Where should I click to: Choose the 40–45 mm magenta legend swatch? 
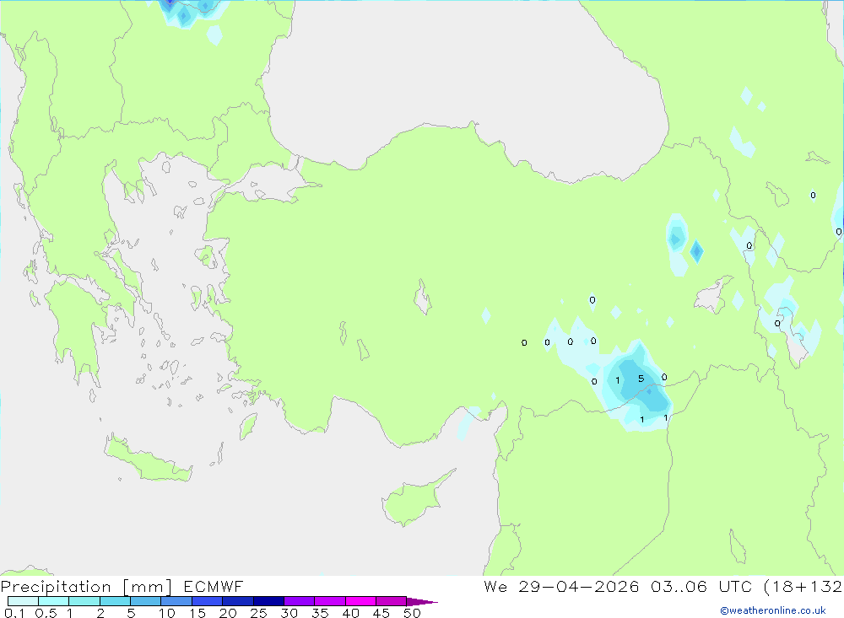[x=360, y=601]
